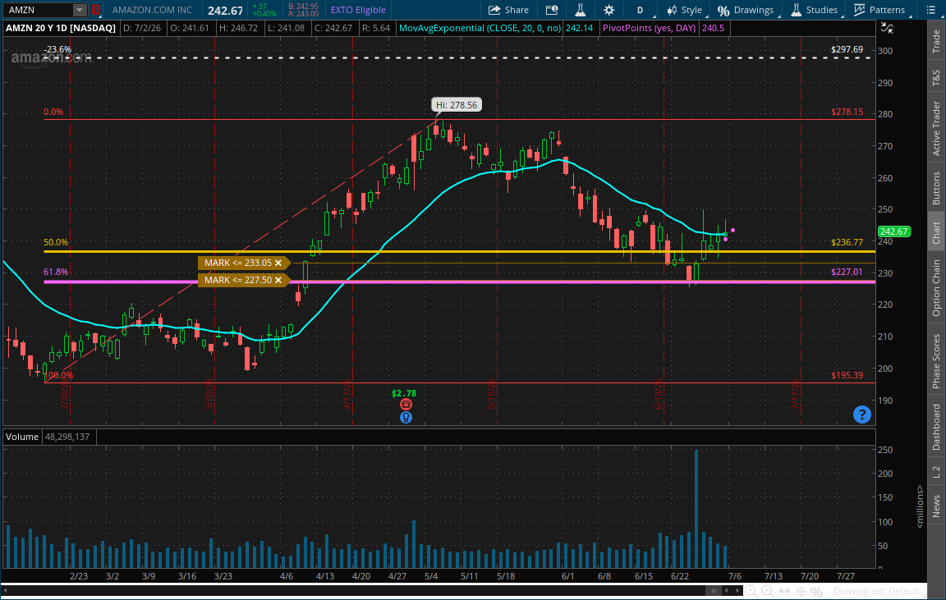
Task: Open the product depth news icon
Action: (x=552, y=10)
